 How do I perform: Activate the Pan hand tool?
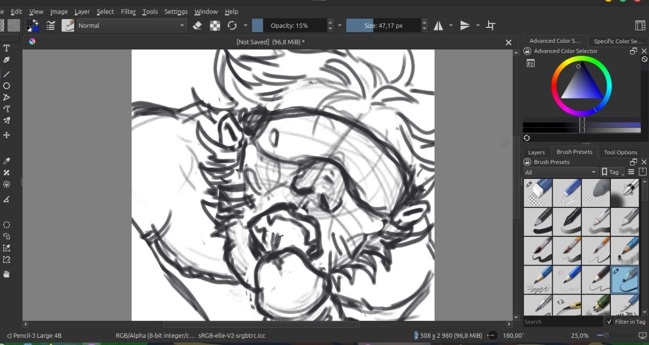(7, 274)
